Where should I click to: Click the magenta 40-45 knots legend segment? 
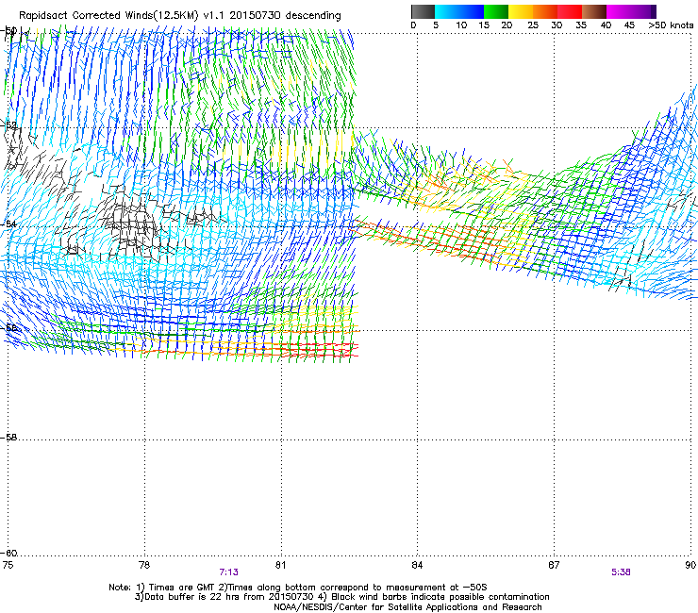click(619, 11)
